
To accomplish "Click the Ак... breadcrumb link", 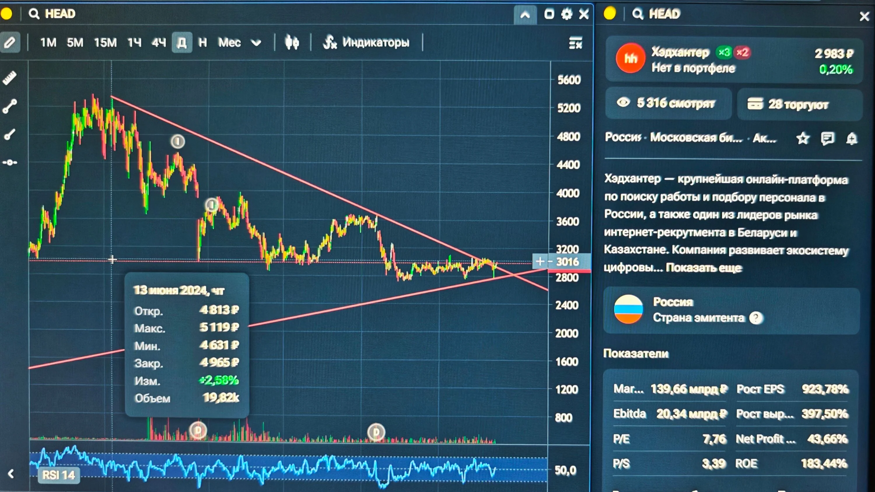I will (x=765, y=138).
